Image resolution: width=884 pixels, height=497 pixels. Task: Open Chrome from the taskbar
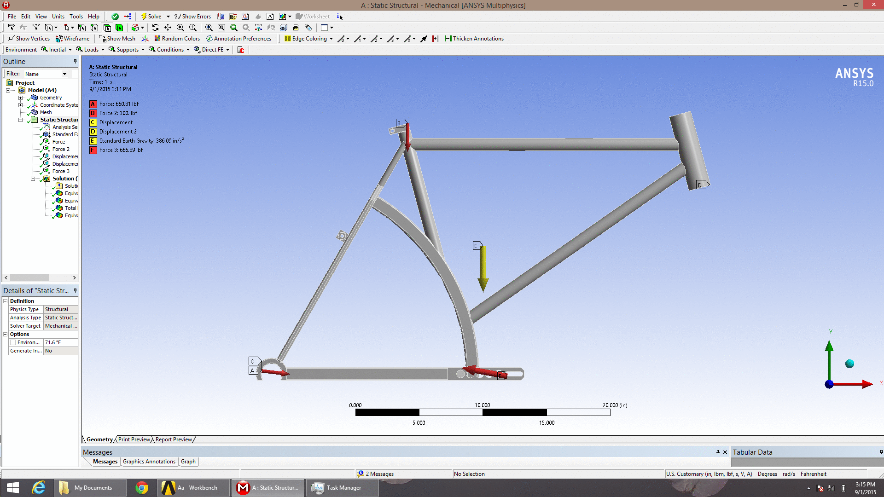point(142,488)
